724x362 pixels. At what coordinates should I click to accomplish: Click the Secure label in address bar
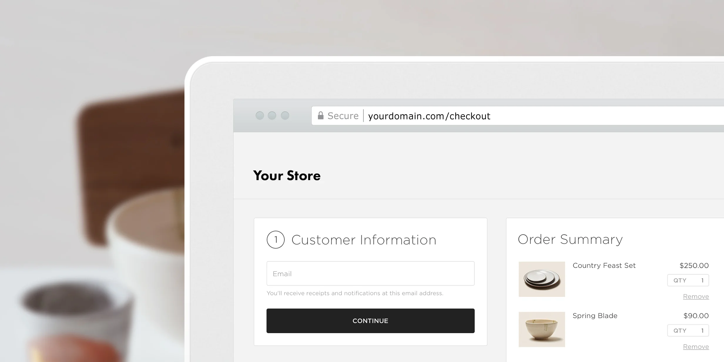[343, 116]
